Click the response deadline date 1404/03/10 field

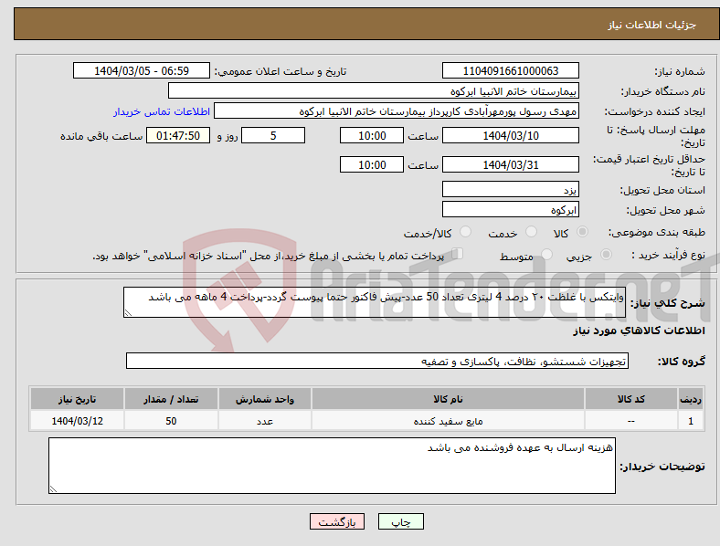[x=511, y=136]
